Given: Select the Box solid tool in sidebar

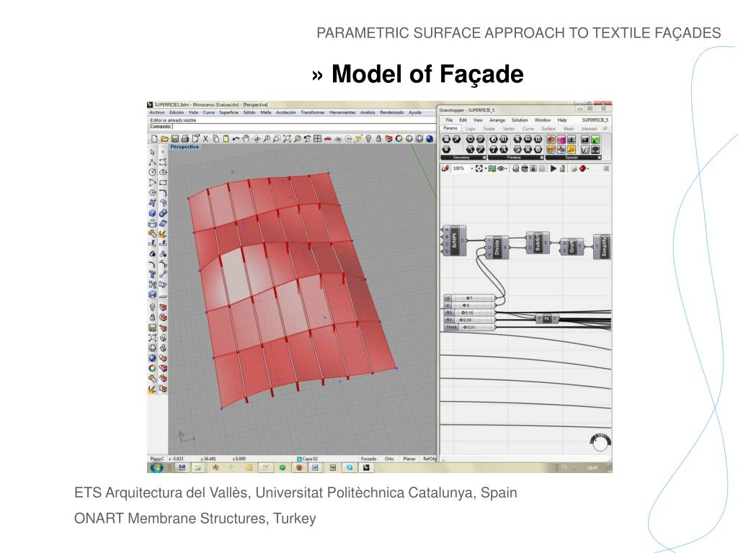Looking at the screenshot, I should pos(153,213).
